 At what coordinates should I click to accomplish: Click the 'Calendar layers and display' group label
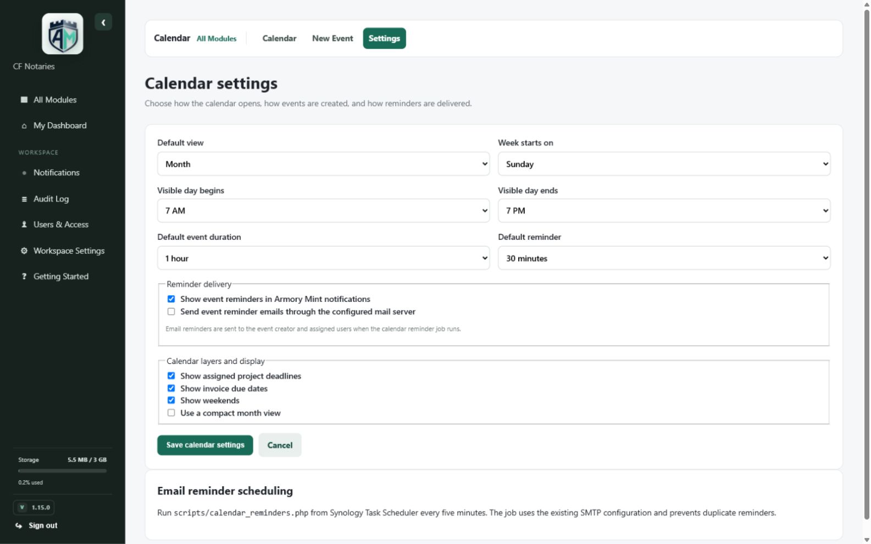[215, 361]
